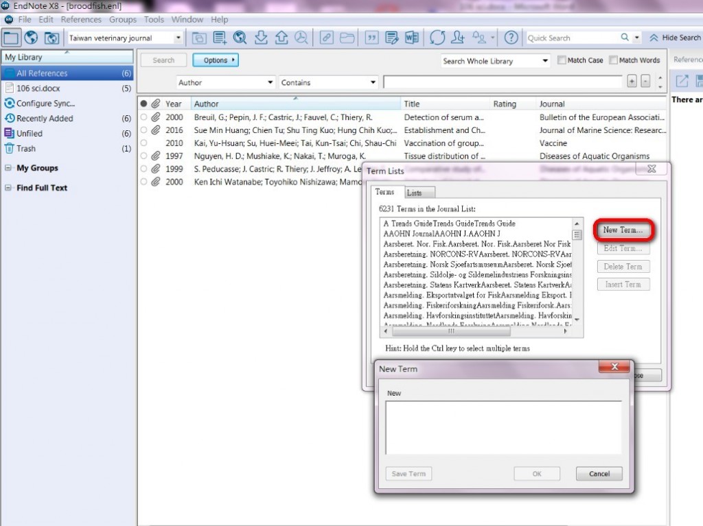Click the Open Link toolbar icon
The image size is (703, 526).
[326, 38]
